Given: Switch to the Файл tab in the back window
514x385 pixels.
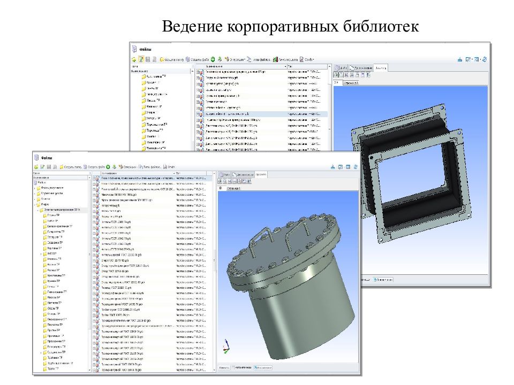Looking at the screenshot, I should [x=341, y=68].
